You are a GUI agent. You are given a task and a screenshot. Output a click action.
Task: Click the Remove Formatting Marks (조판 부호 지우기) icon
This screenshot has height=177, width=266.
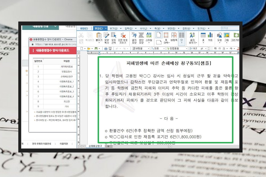pyautogui.click(x=123, y=35)
